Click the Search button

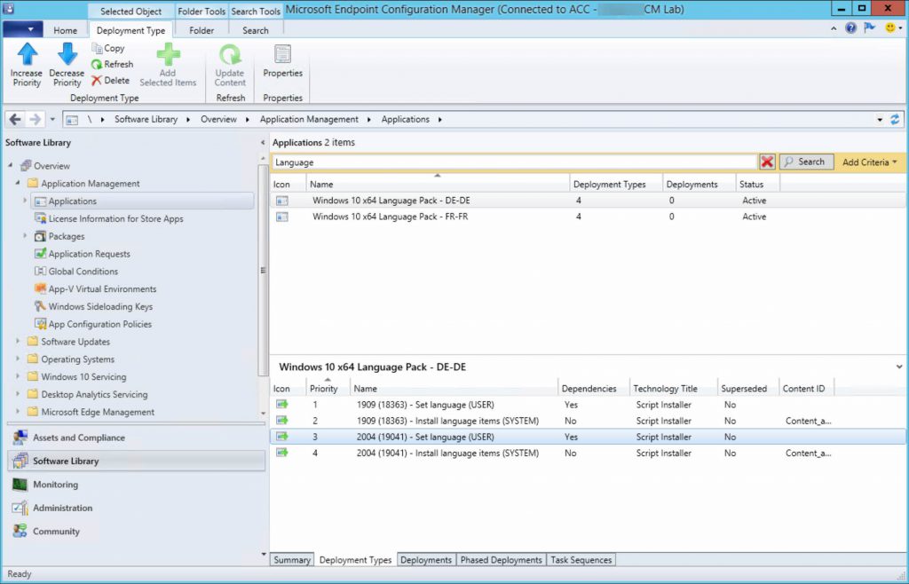(806, 162)
